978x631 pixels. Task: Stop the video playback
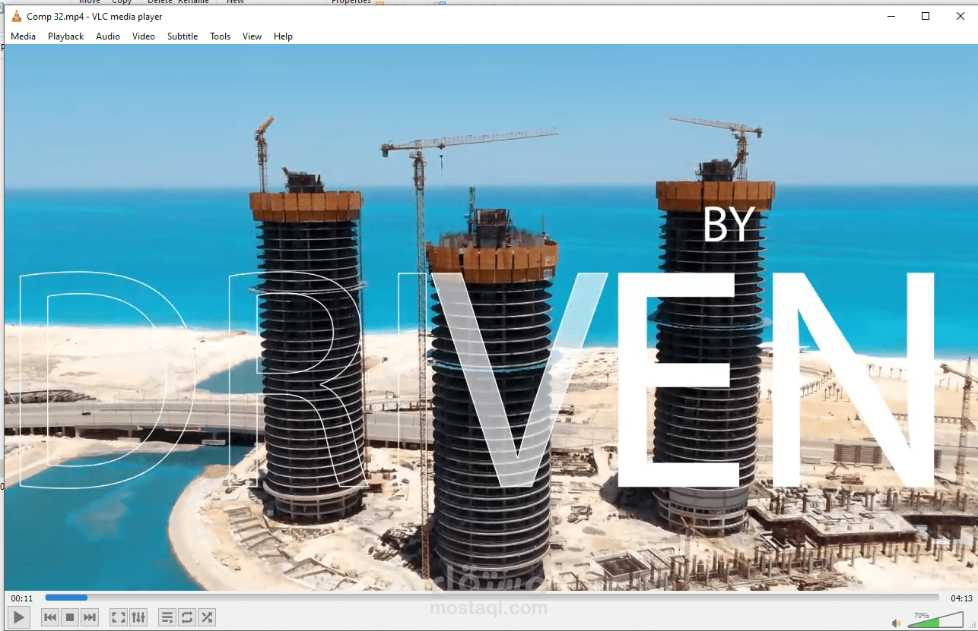coord(70,617)
